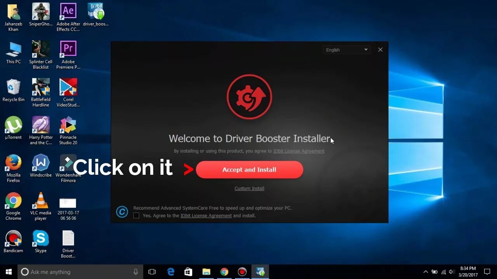Select the Skype desktop icon
The height and width of the screenshot is (279, 497).
tap(41, 242)
